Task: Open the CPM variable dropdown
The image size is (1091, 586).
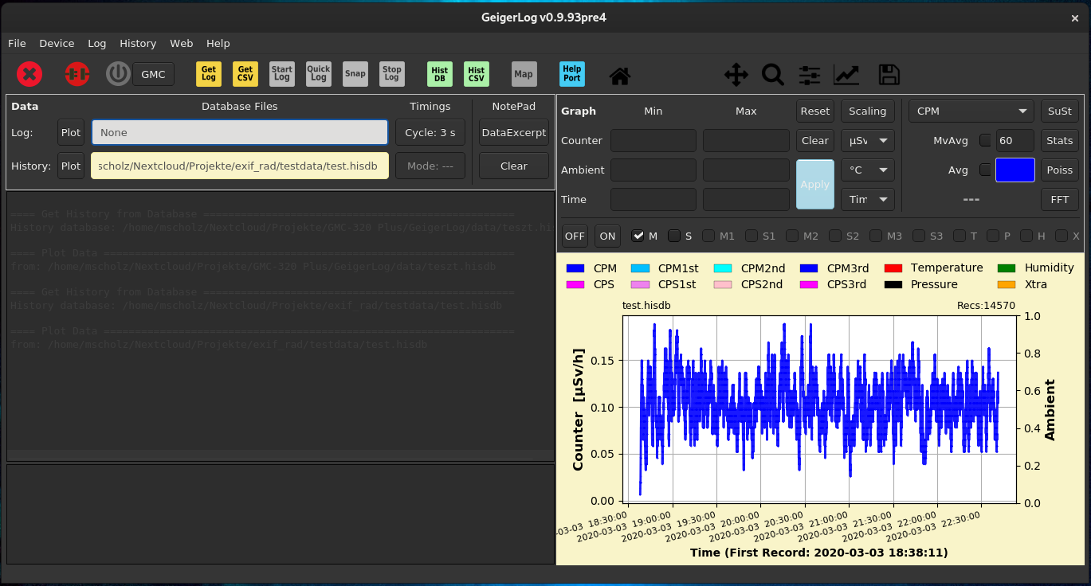Action: [971, 111]
